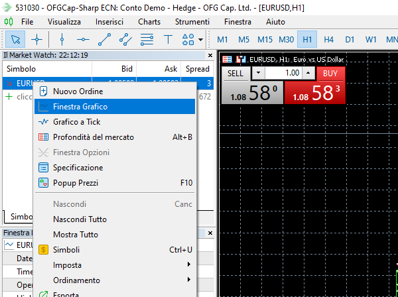Image resolution: width=398 pixels, height=297 pixels.
Task: Click the SELL button on chart
Action: (x=235, y=74)
